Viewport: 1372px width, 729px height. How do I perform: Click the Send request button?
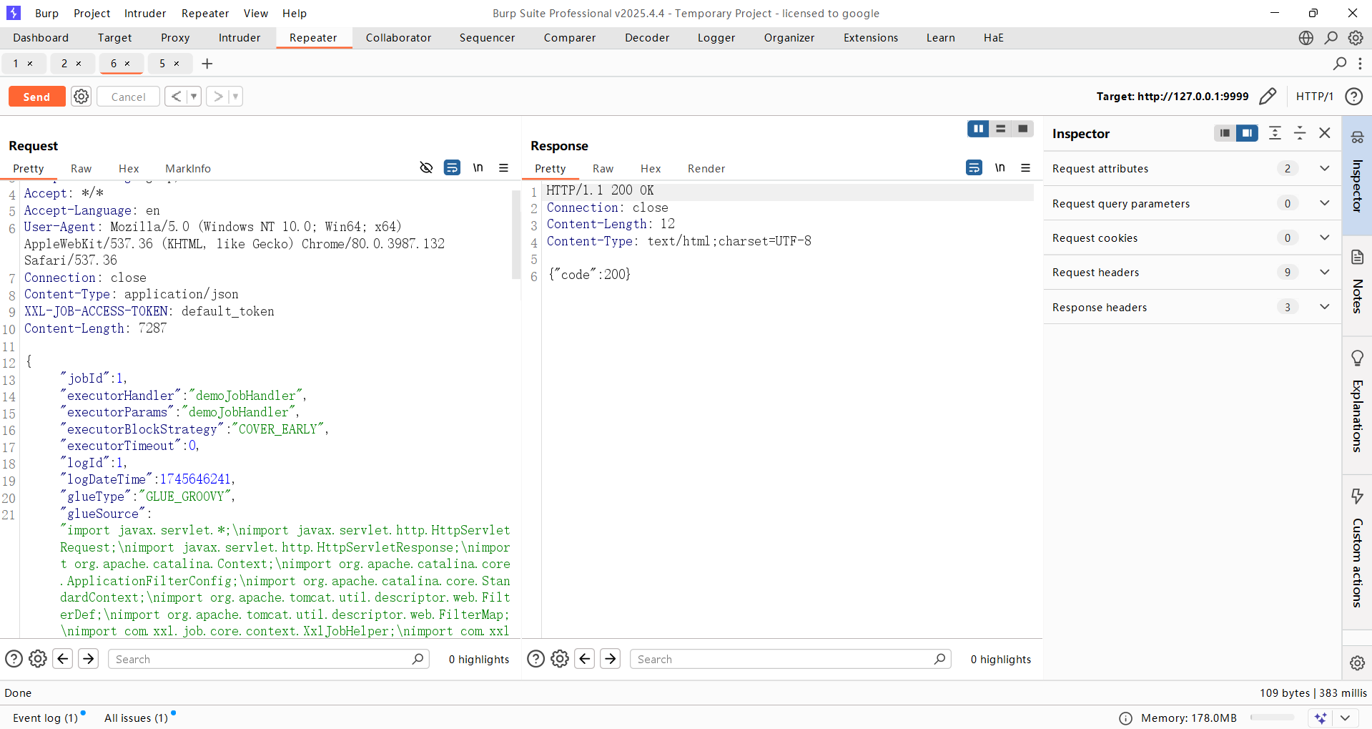36,97
